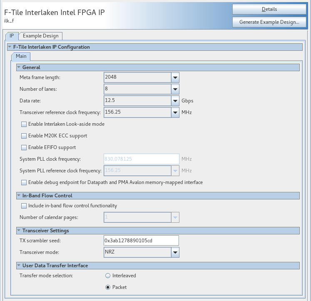Click System PLL clock frequency field
311x301 pixels.
(142, 159)
